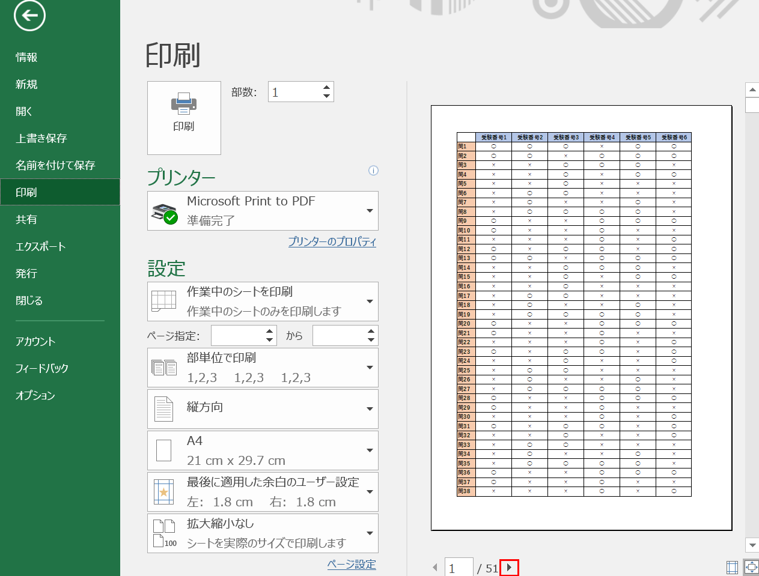The image size is (759, 576).
Task: Open the ページ設定 link
Action: tap(352, 565)
